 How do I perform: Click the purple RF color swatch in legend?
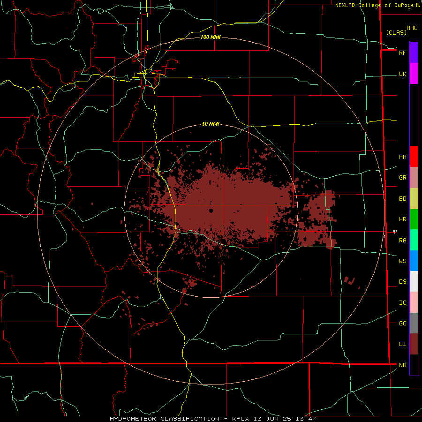pos(414,53)
